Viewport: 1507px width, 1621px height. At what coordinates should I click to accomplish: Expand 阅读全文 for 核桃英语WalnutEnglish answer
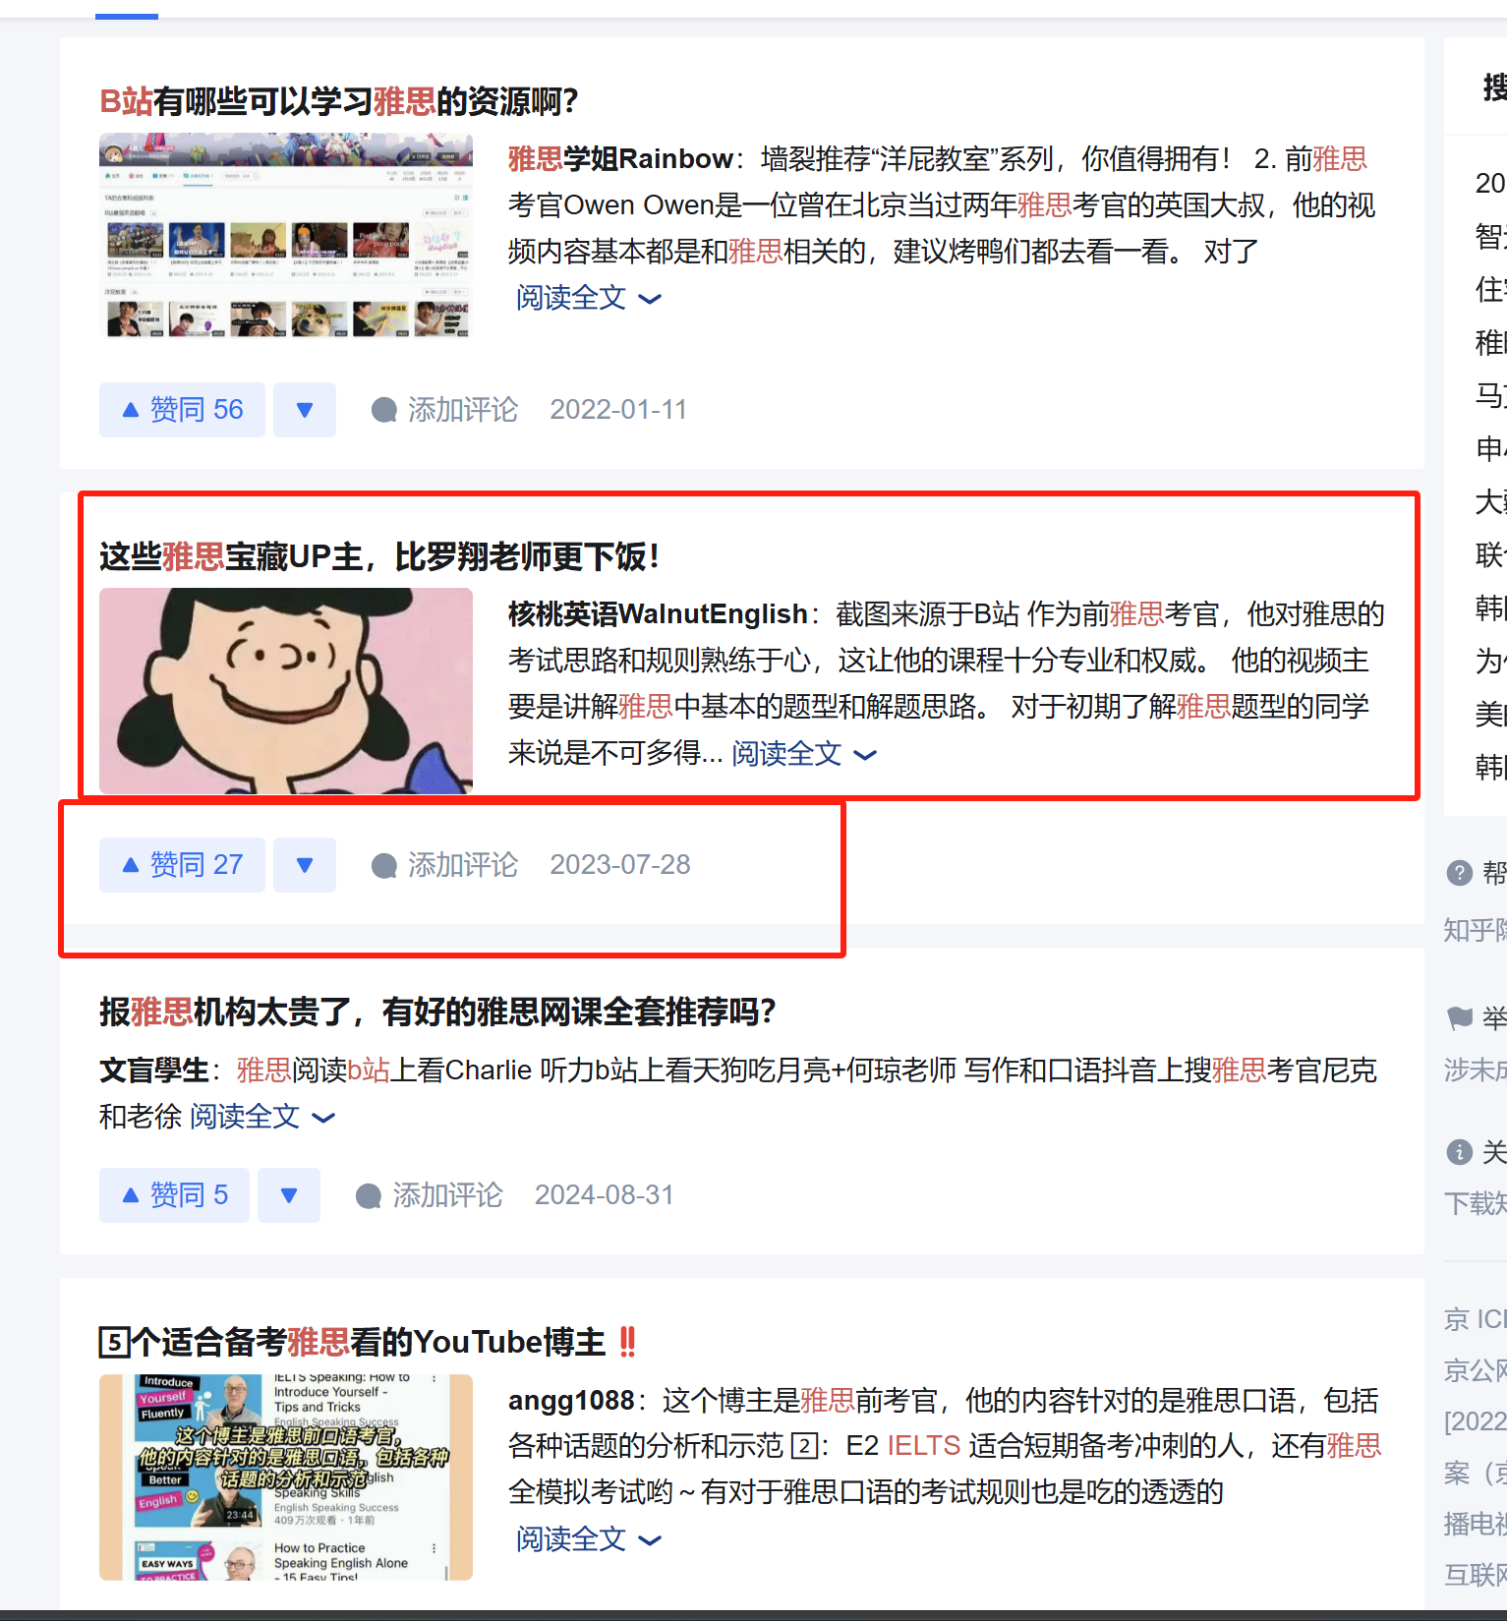coord(804,754)
